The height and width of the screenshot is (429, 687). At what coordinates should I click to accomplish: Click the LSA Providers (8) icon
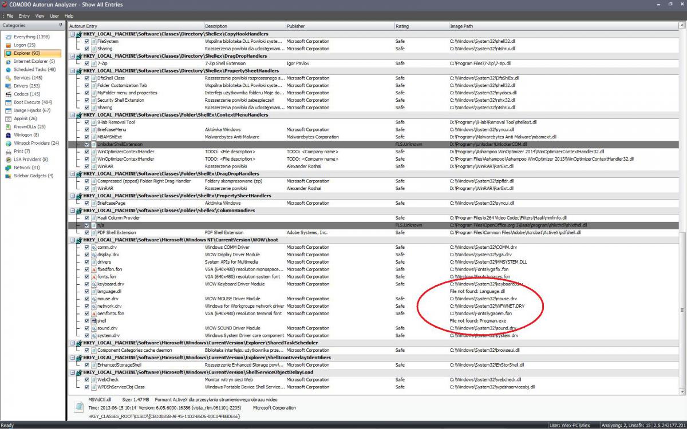[x=8, y=160]
